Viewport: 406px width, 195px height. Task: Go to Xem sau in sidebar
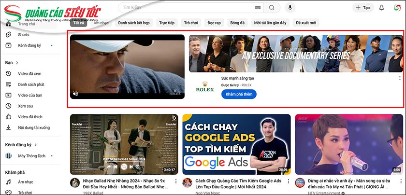click(25, 106)
